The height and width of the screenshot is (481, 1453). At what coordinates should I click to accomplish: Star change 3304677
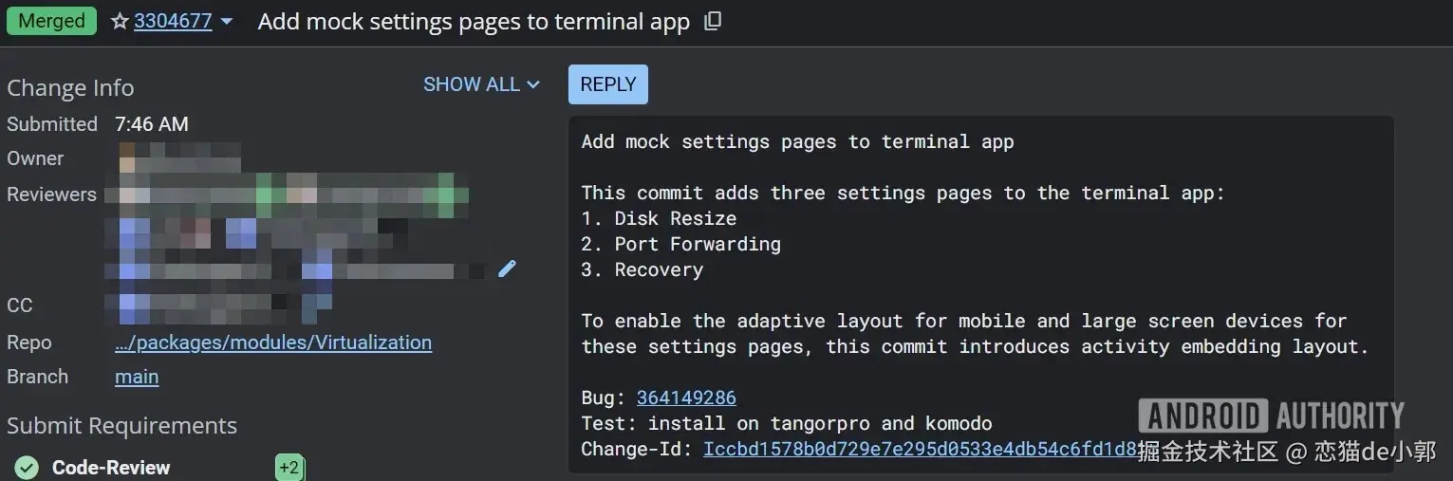[120, 21]
